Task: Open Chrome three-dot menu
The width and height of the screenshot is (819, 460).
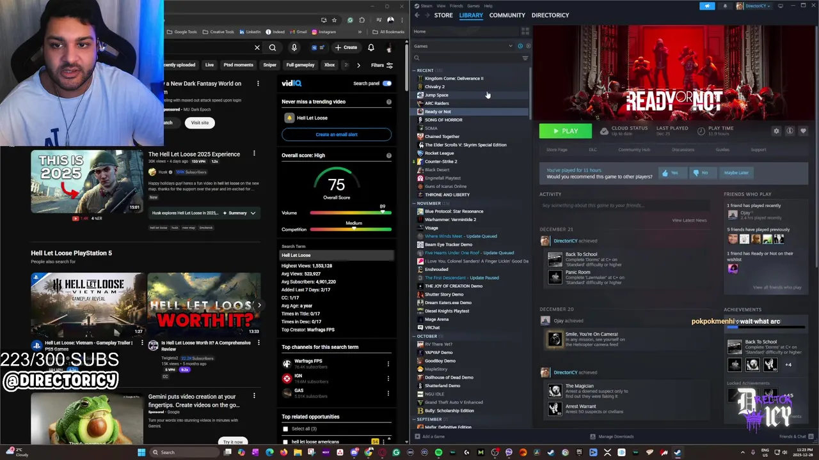Action: tap(402, 20)
